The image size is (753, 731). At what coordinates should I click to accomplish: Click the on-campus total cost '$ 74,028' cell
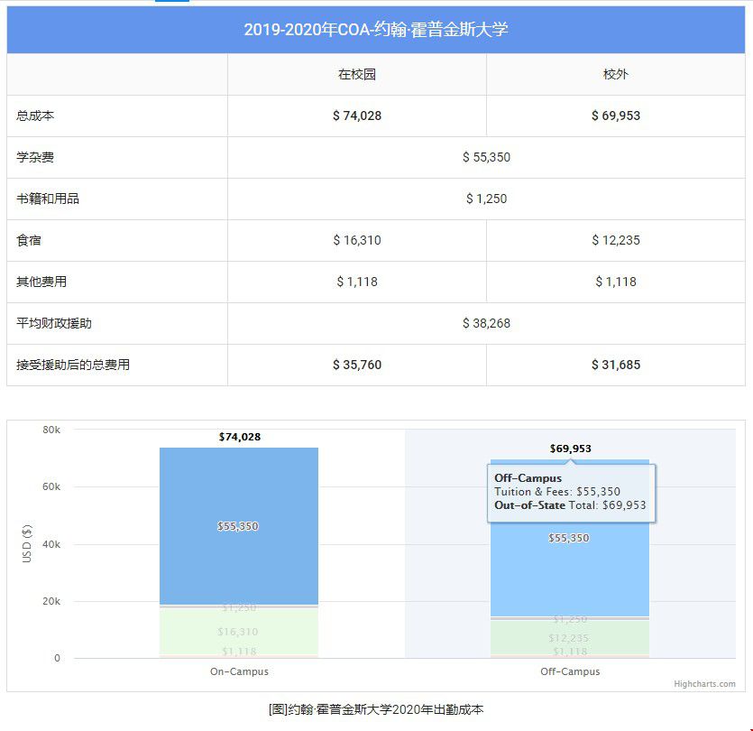357,116
